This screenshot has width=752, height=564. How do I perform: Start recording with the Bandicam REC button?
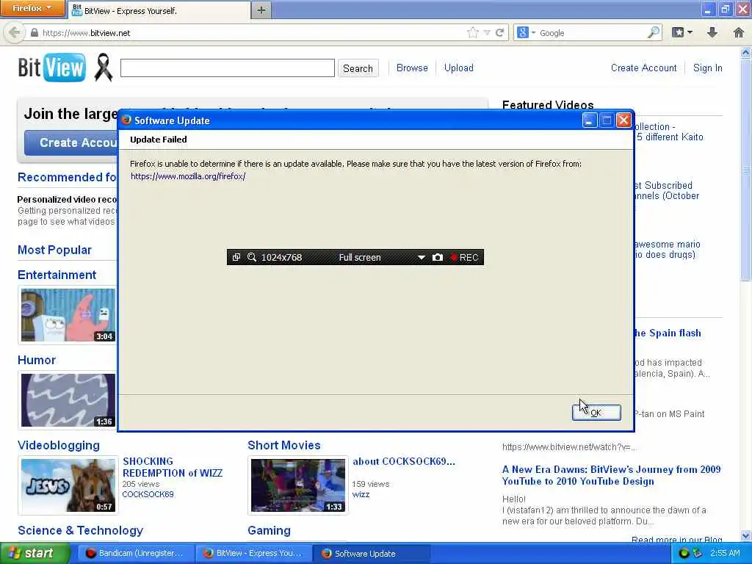pos(464,257)
